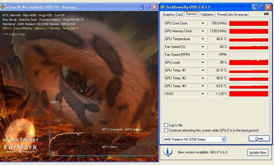The height and width of the screenshot is (165, 274).
Task: Expand the GPU Temperature sensor dropdown
Action: tap(203, 39)
